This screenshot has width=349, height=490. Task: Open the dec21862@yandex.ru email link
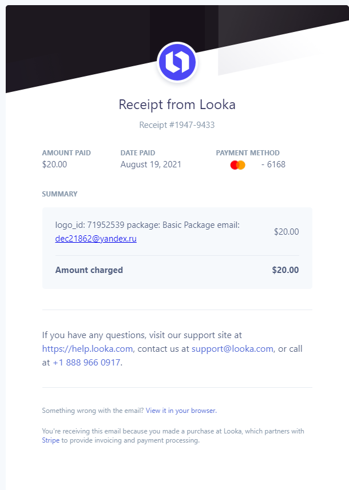[96, 239]
